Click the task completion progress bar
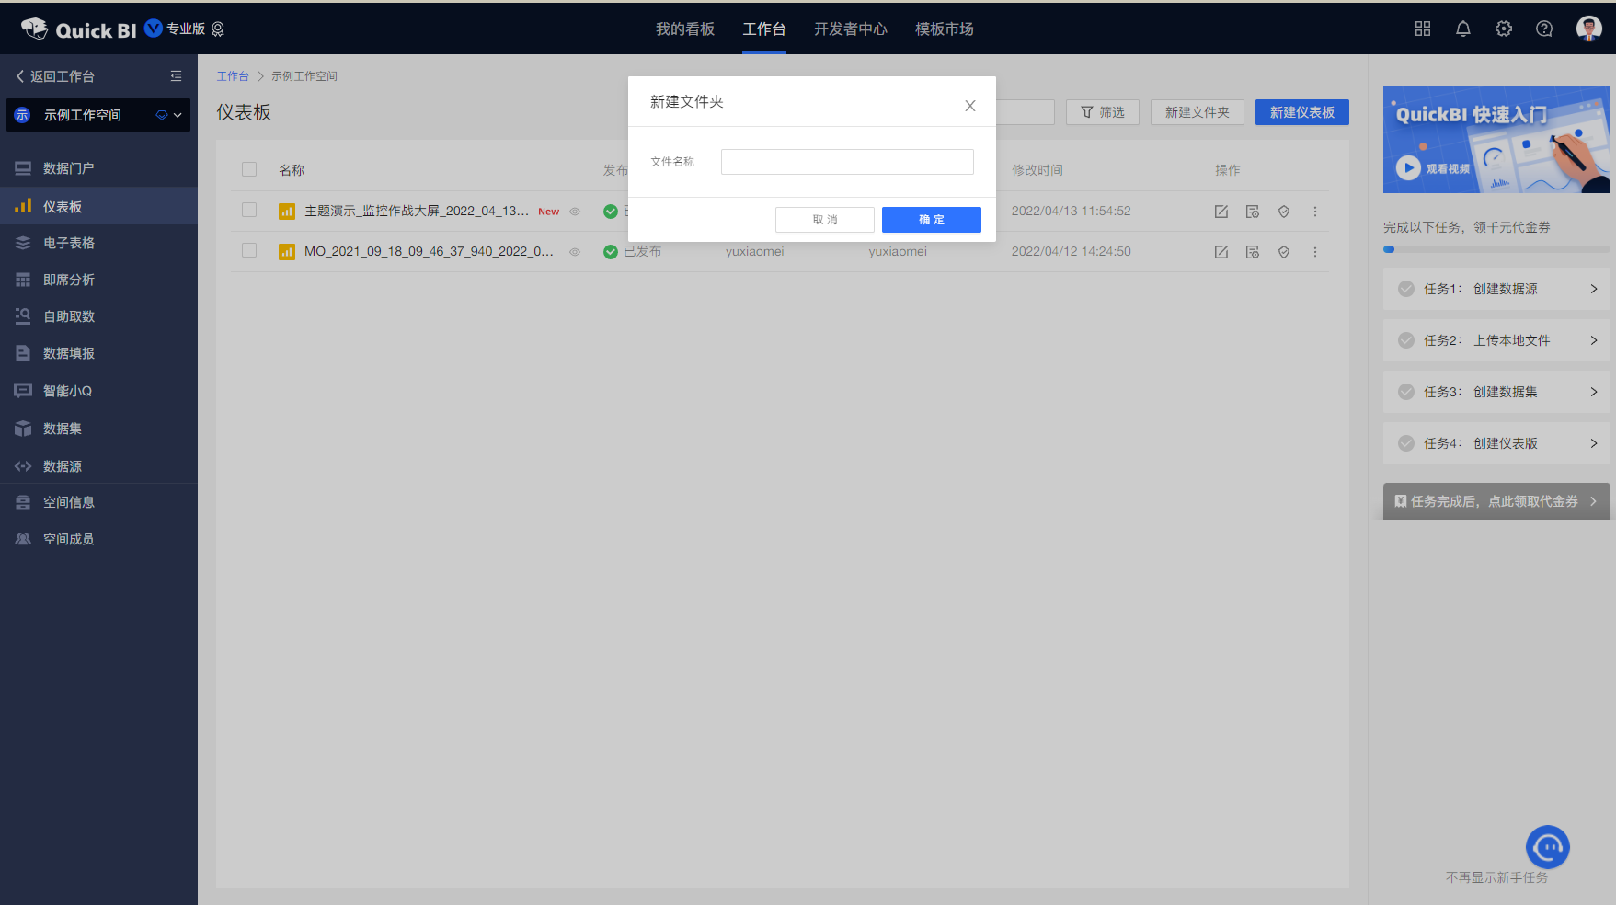 pos(1496,249)
